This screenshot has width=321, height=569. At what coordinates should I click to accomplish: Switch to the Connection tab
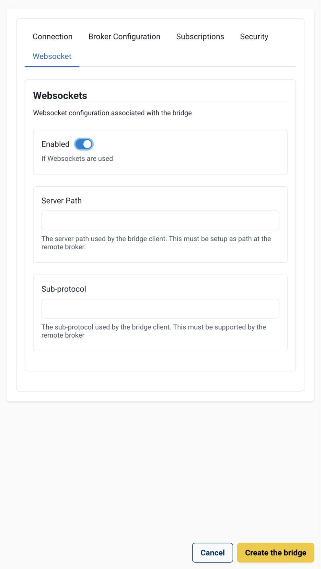click(52, 36)
